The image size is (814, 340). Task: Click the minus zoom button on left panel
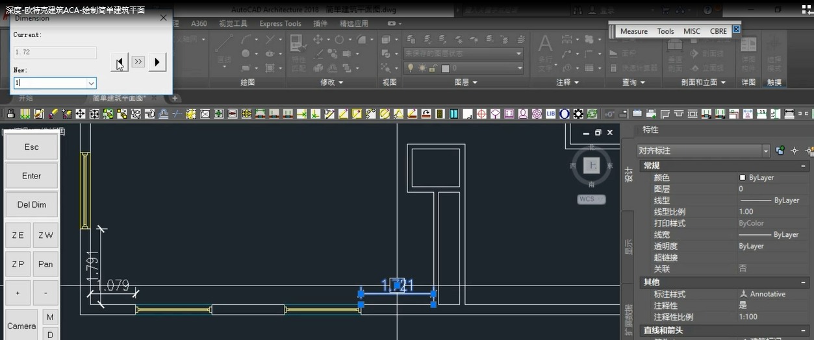(45, 293)
